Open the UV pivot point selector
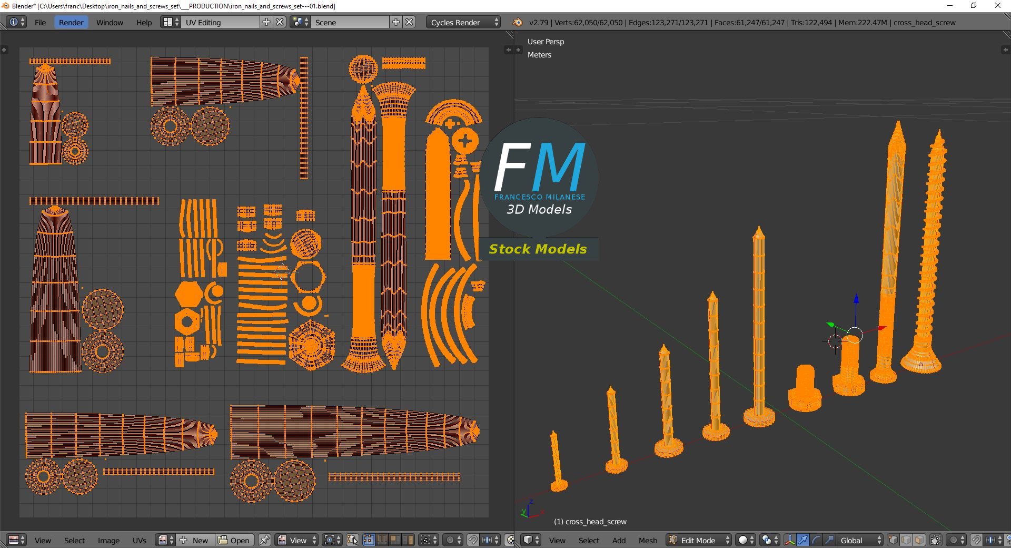 pyautogui.click(x=332, y=540)
